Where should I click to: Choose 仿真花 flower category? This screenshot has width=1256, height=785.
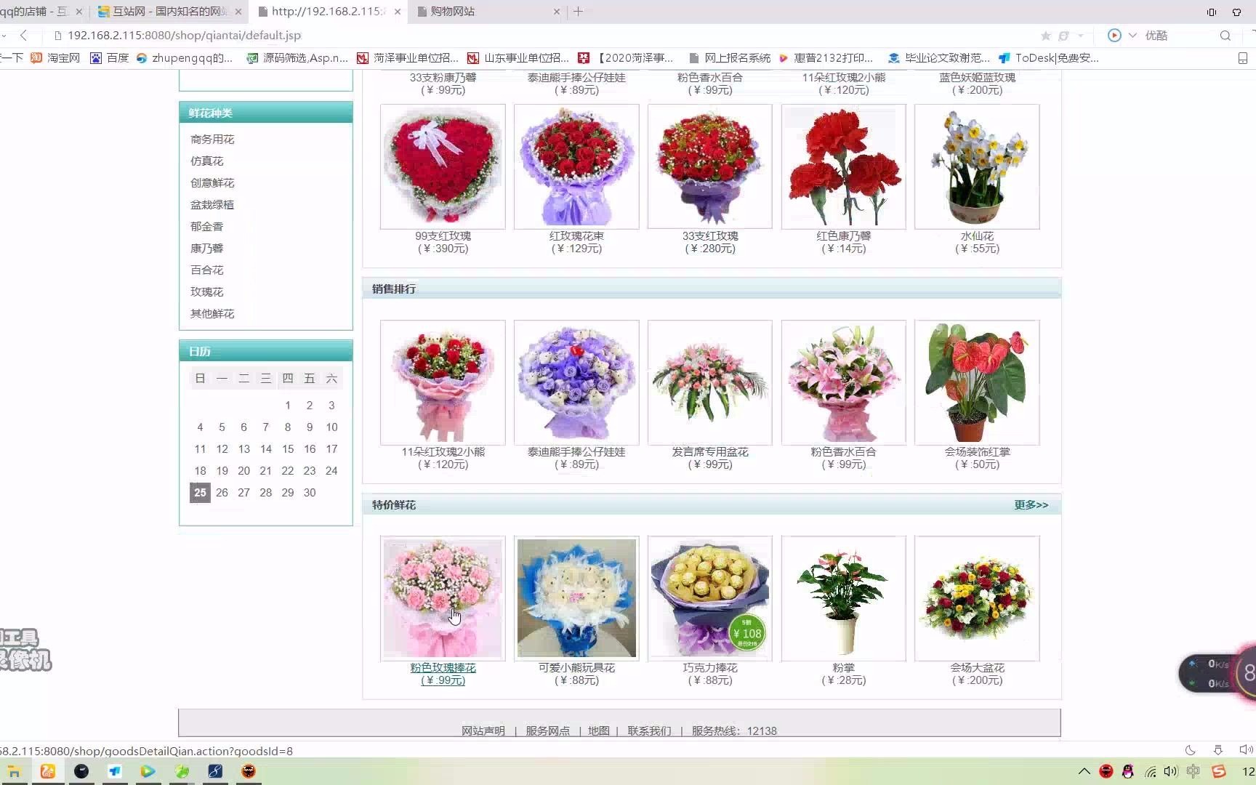coord(206,161)
